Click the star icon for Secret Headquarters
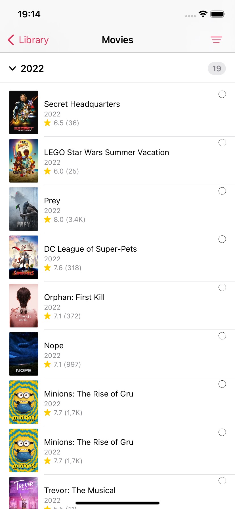The image size is (235, 509). 47,123
